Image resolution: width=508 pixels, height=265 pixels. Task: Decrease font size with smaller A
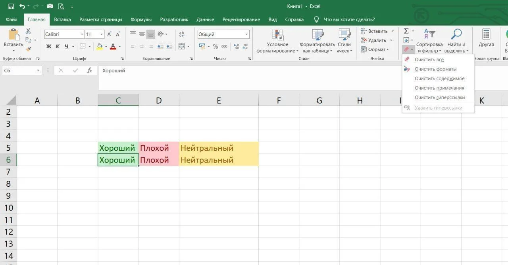point(118,34)
